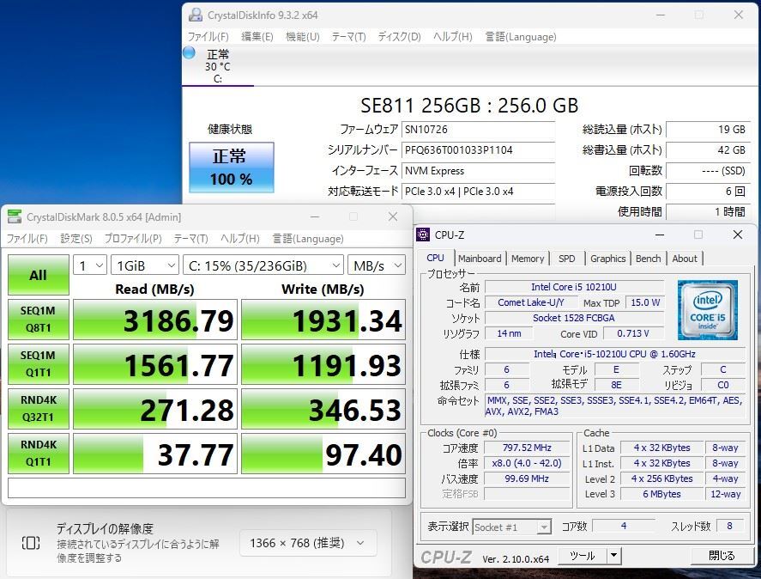Select the C: drive temperature entry 30 °C
The height and width of the screenshot is (579, 761).
(x=217, y=66)
